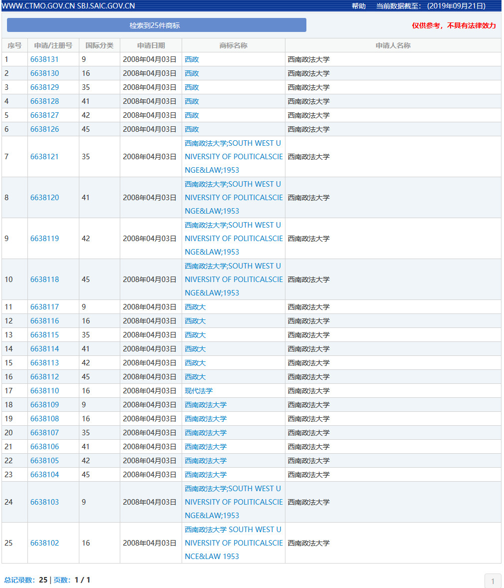Click applicant 西南政法大学 in row 17
The width and height of the screenshot is (504, 588).
[x=308, y=390]
